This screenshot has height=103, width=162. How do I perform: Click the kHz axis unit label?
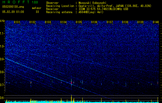tap(2, 21)
